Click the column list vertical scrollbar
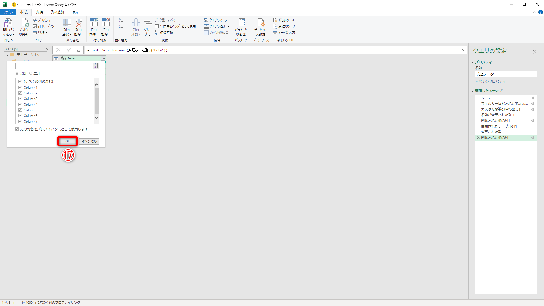 click(x=97, y=101)
